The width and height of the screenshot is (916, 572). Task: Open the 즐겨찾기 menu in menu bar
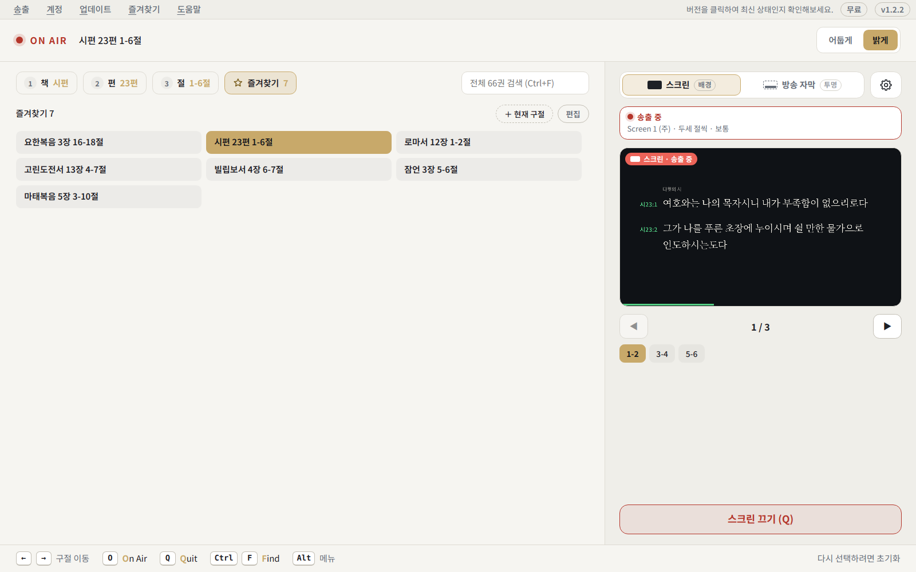pos(144,9)
